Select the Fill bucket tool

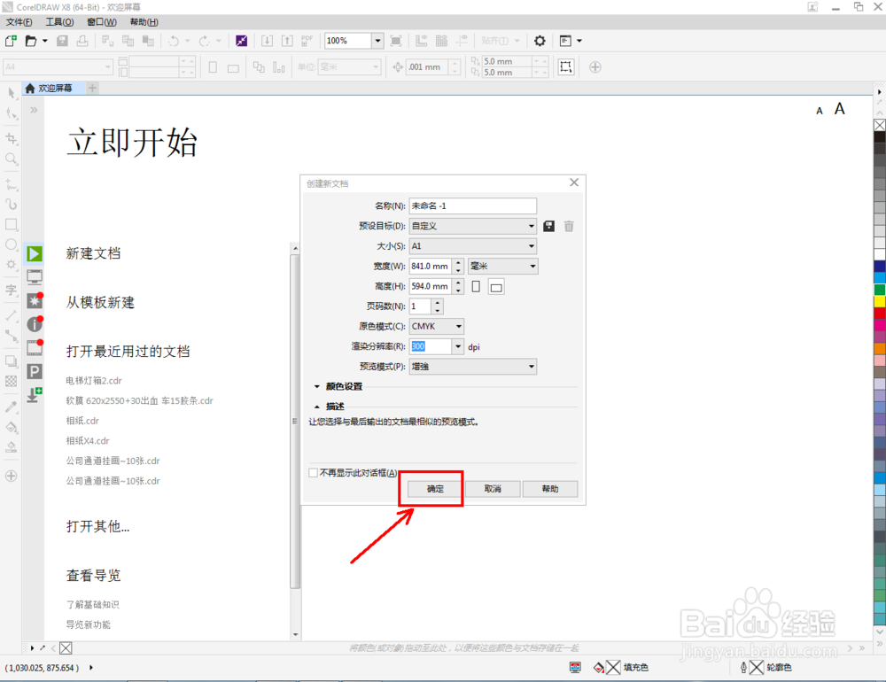[12, 427]
